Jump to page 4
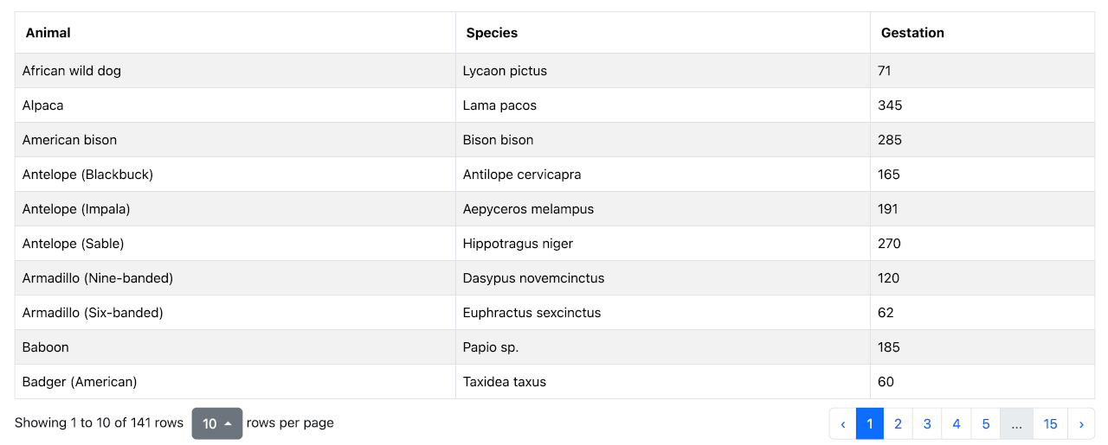The image size is (1108, 445). [x=957, y=423]
